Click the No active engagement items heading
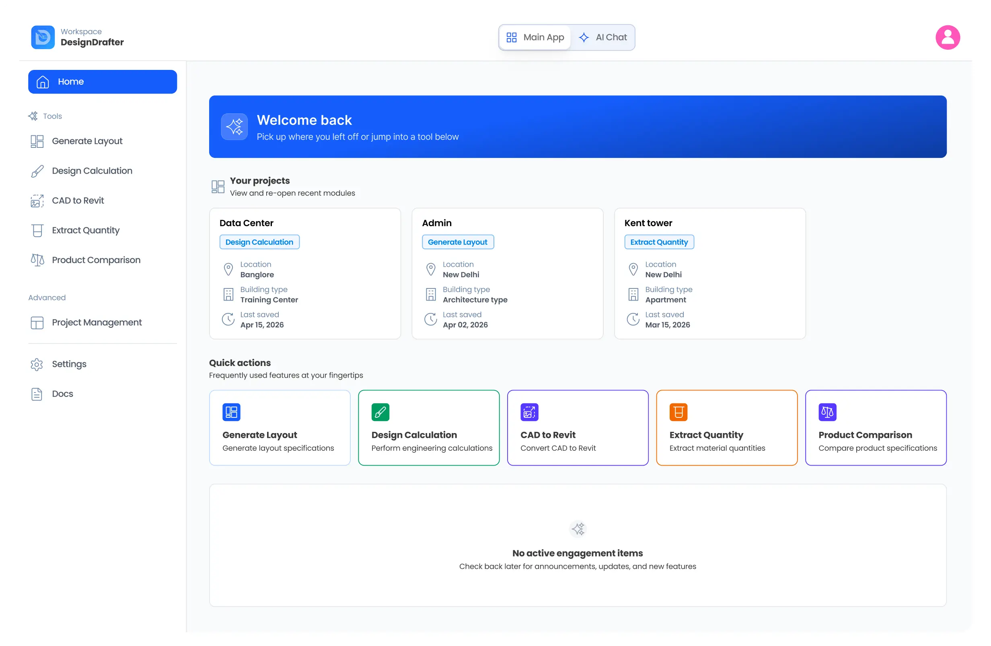The image size is (991, 646). pyautogui.click(x=578, y=553)
